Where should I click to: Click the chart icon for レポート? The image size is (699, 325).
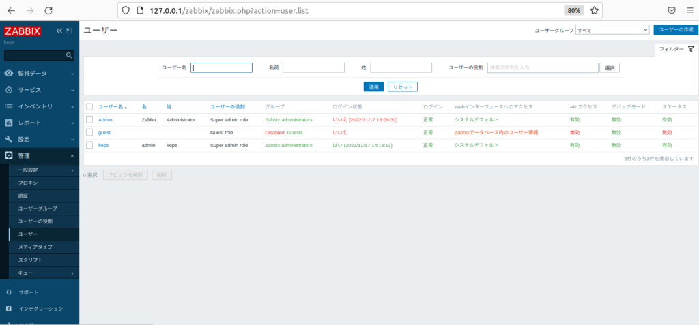click(9, 123)
